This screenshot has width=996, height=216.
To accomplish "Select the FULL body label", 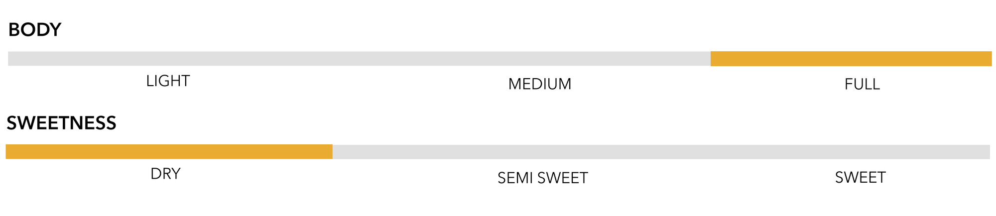I will point(862,84).
